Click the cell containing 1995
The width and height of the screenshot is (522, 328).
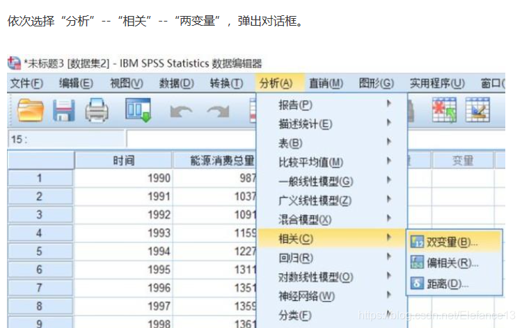point(123,270)
